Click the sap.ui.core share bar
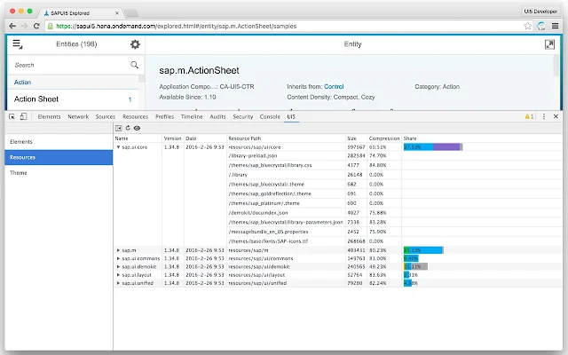Viewport: 568px width, 355px height. (433, 147)
